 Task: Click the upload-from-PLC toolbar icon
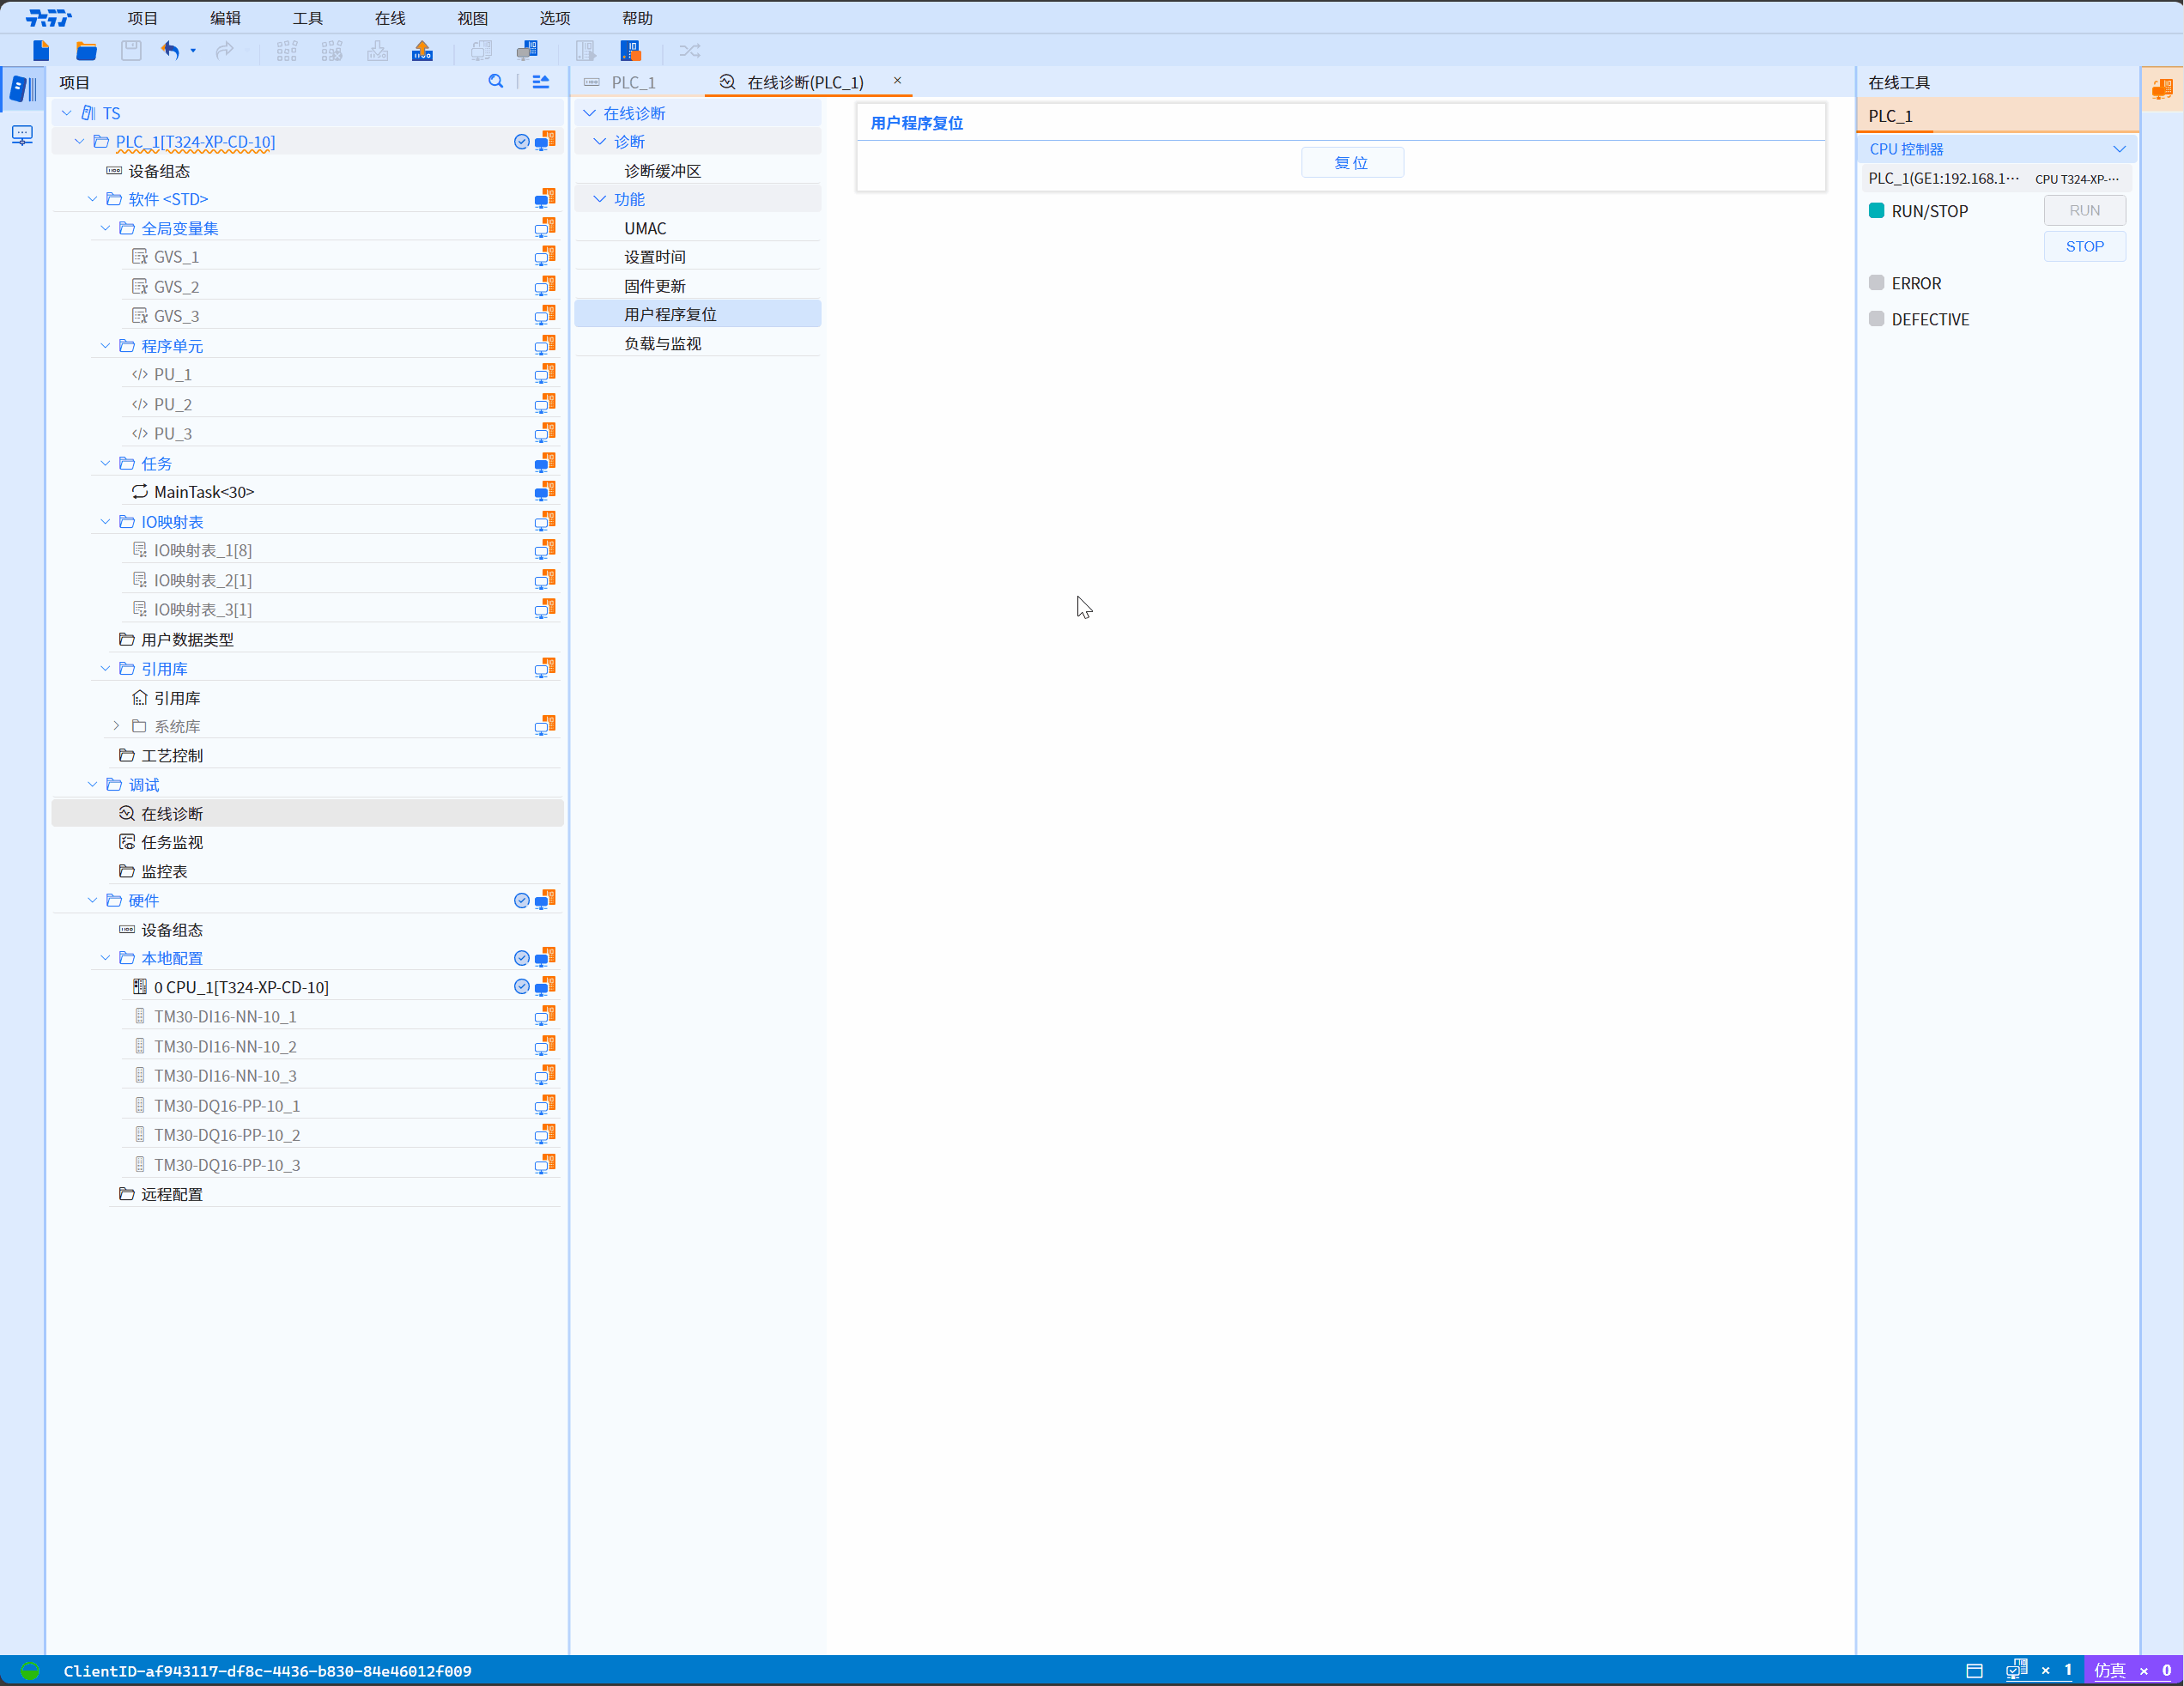[422, 50]
